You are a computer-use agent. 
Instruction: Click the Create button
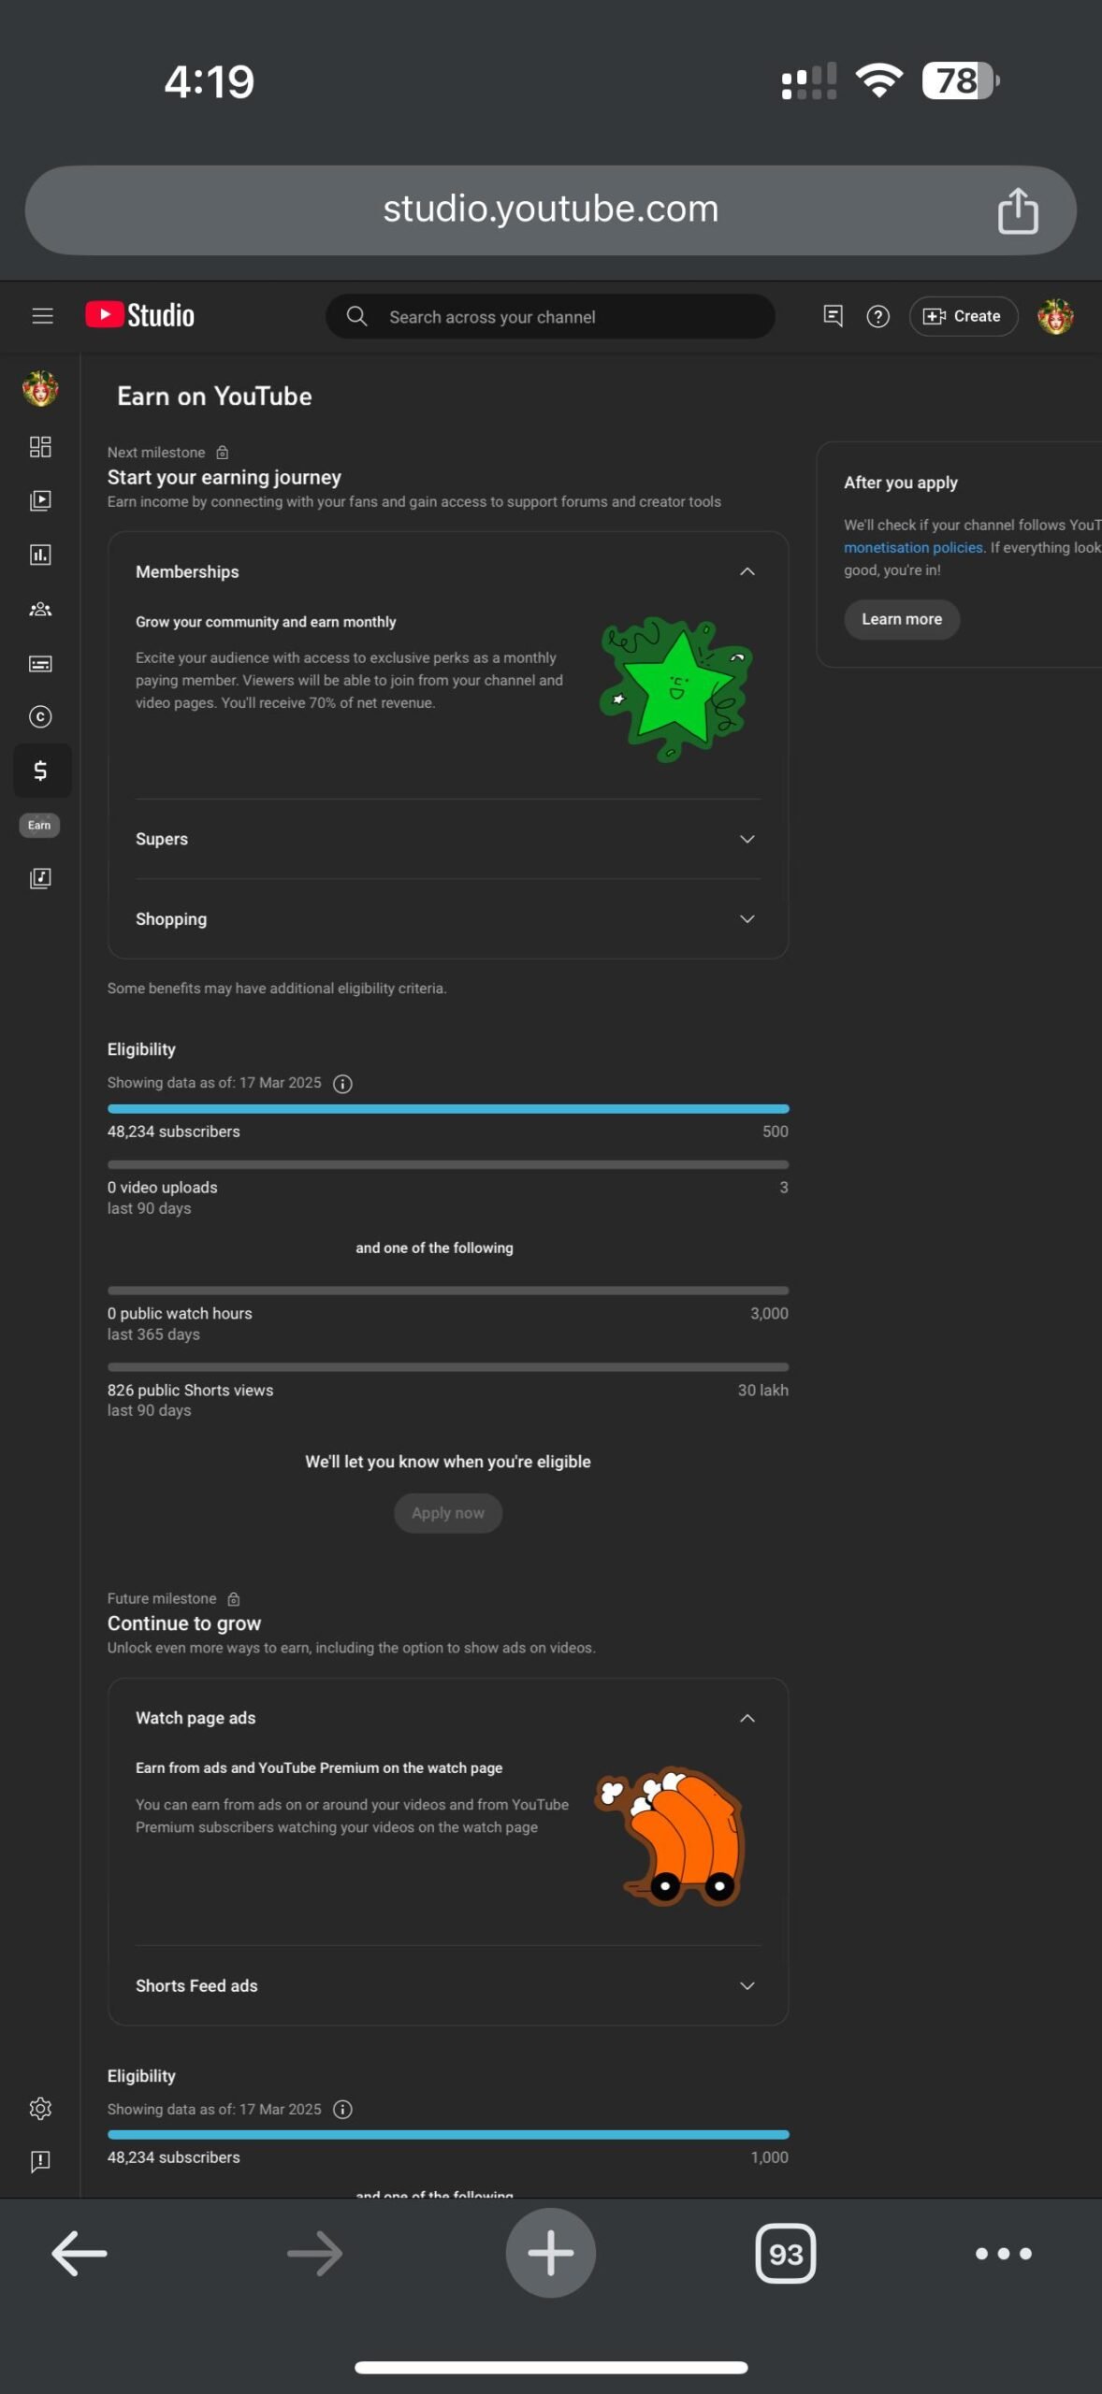tap(963, 316)
